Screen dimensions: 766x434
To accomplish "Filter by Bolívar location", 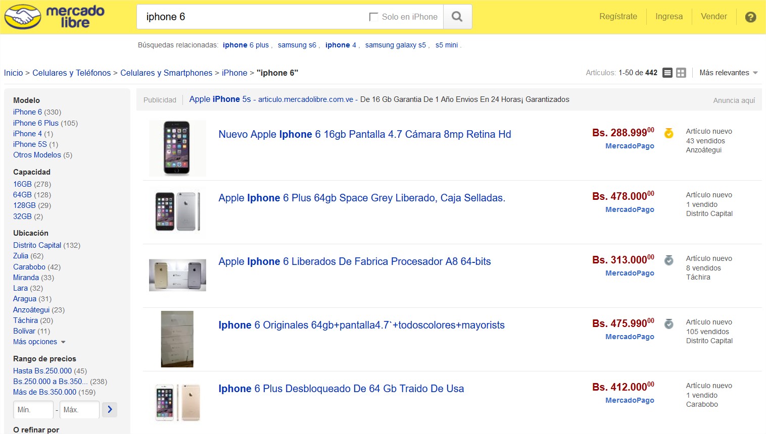I will [24, 331].
